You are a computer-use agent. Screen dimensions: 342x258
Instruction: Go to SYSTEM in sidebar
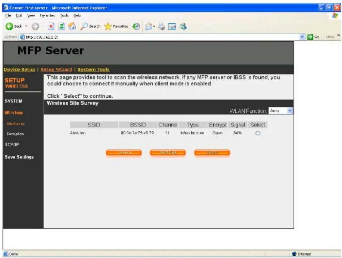13,101
